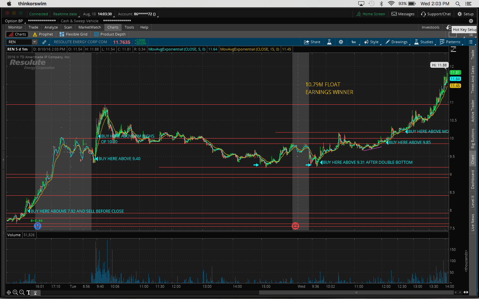The width and height of the screenshot is (479, 299).
Task: Click the account bar gear icon
Action: (471, 21)
